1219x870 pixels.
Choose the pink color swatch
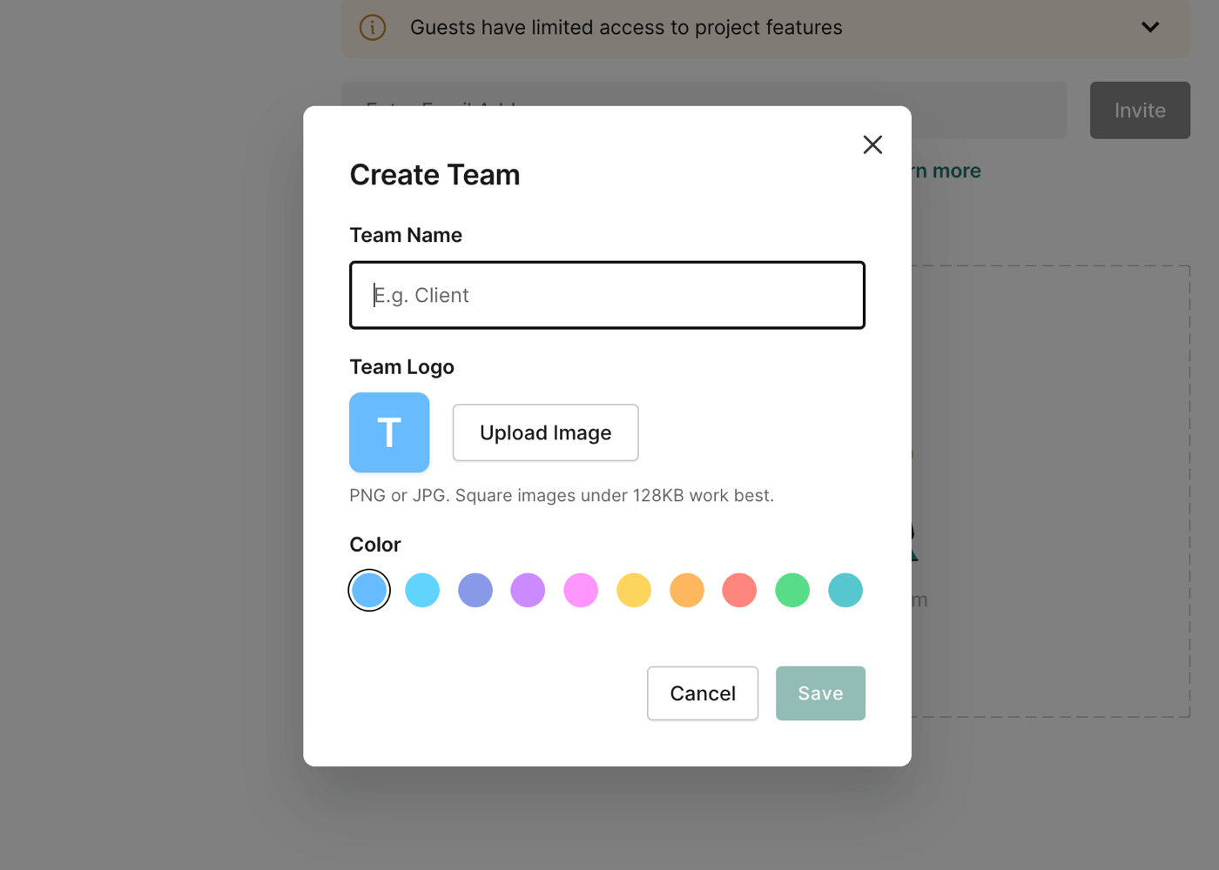pos(581,591)
